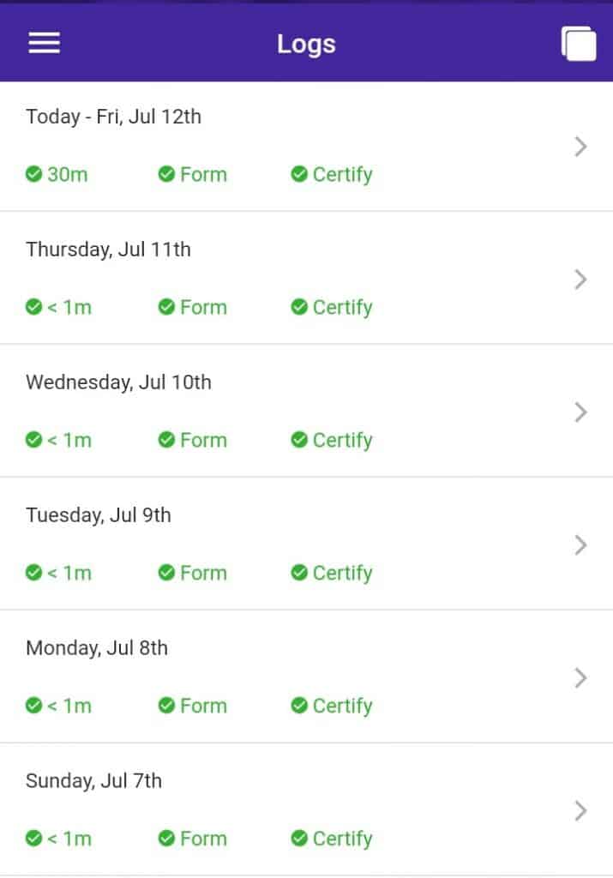Click the Form label for Sunday, Jul 7th
Image resolution: width=613 pixels, height=878 pixels.
203,839
